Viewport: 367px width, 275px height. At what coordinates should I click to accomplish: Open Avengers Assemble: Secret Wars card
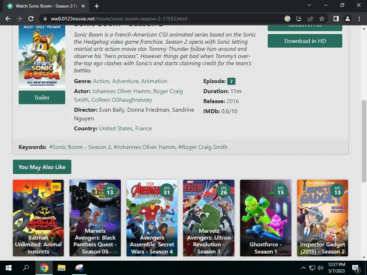pos(152,218)
